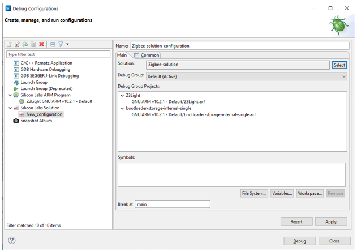Select bootloader-storage-internal-single.axf entry

point(193,114)
